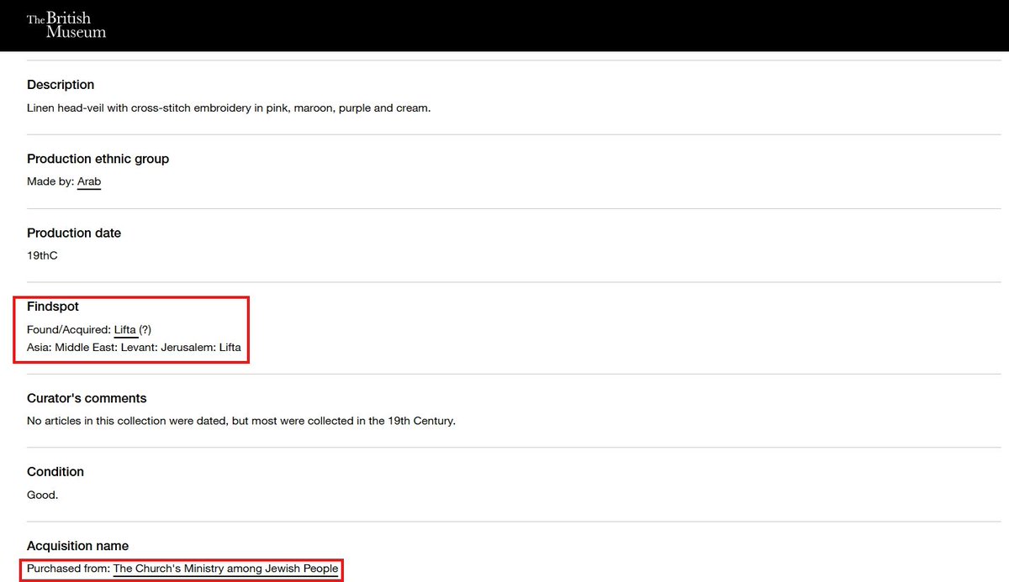Follow the underlined Arab ethnic group link
1009x582 pixels.
89,181
